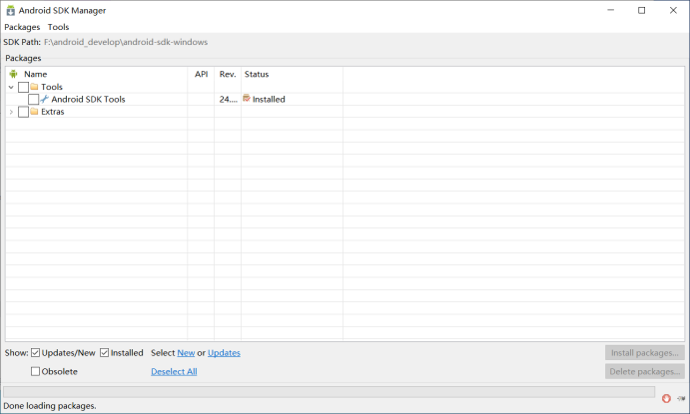This screenshot has height=414, width=690.
Task: Tick the Tools folder checkbox
Action: [x=23, y=87]
